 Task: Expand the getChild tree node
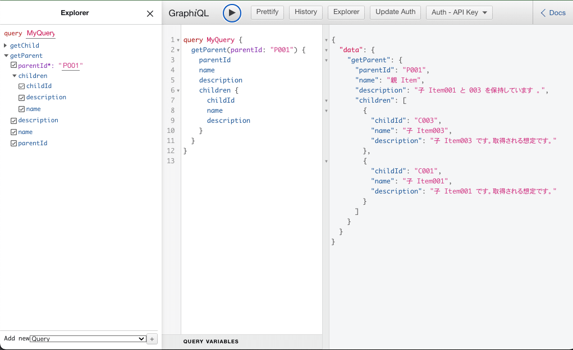(x=6, y=45)
